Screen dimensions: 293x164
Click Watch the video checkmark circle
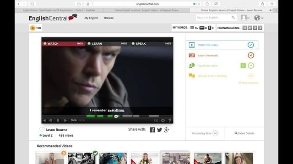click(251, 45)
